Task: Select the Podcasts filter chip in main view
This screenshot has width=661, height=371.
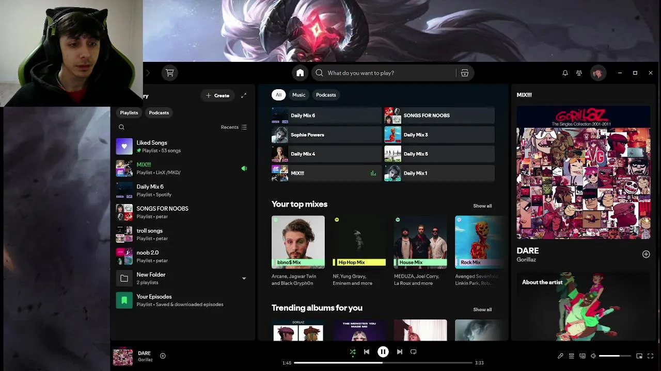Action: click(x=326, y=95)
